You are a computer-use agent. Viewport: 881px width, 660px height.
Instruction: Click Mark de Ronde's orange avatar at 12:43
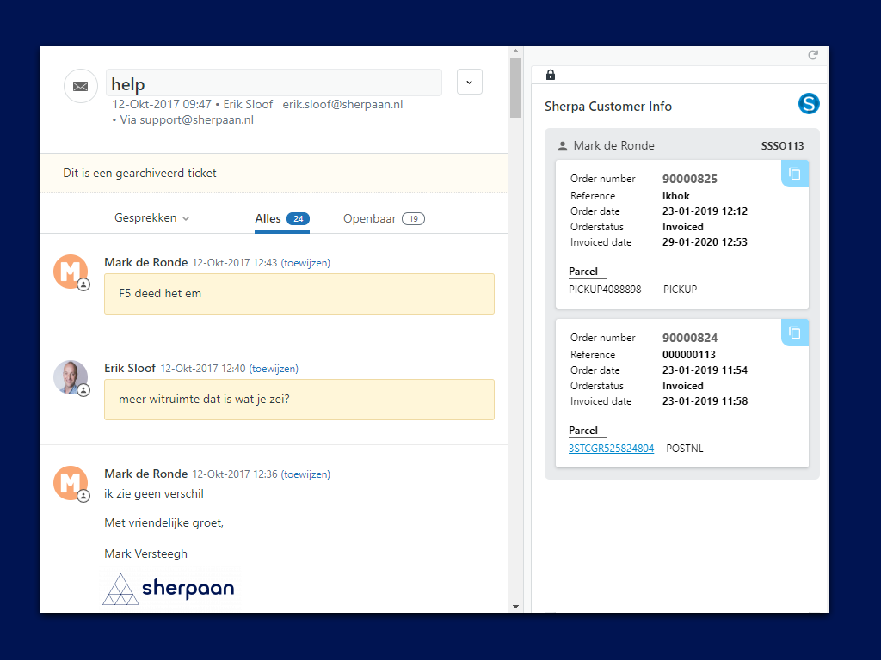[71, 272]
